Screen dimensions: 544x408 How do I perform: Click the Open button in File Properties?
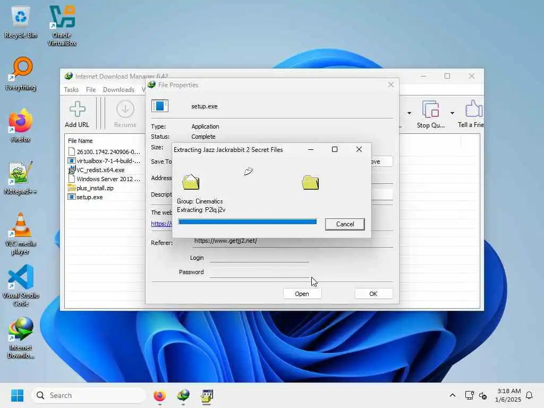[302, 293]
